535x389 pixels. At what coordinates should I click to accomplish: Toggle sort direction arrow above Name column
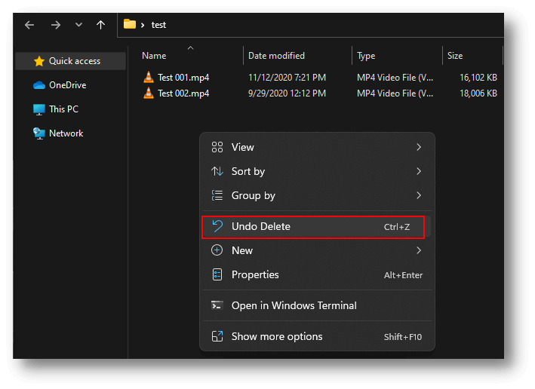point(191,48)
